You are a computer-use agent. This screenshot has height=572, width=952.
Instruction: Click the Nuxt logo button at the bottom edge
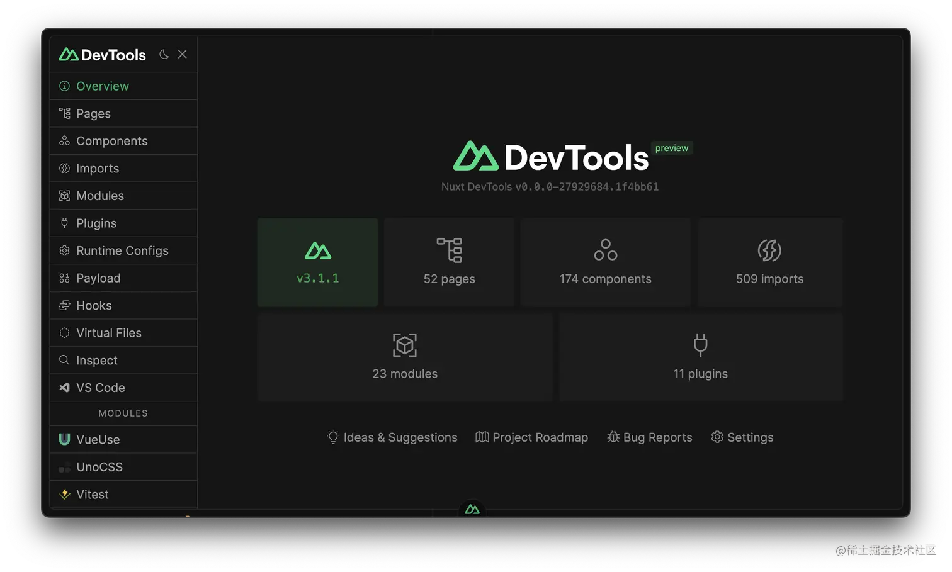(x=472, y=509)
